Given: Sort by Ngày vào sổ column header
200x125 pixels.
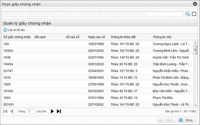Looking at the screenshot, I should click(x=96, y=37).
